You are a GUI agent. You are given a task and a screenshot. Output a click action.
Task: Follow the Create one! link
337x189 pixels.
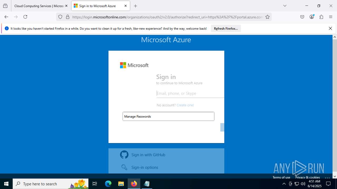[x=185, y=105]
